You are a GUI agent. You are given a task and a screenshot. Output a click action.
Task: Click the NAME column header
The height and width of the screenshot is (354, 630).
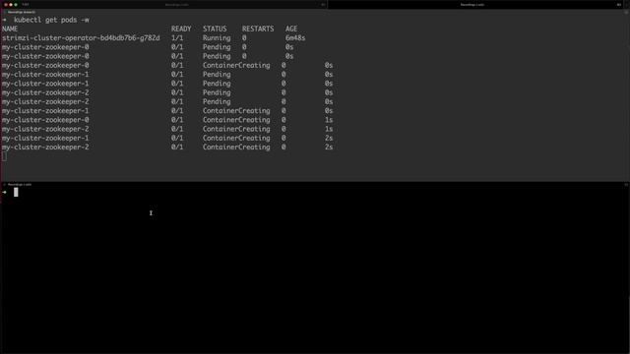click(10, 29)
